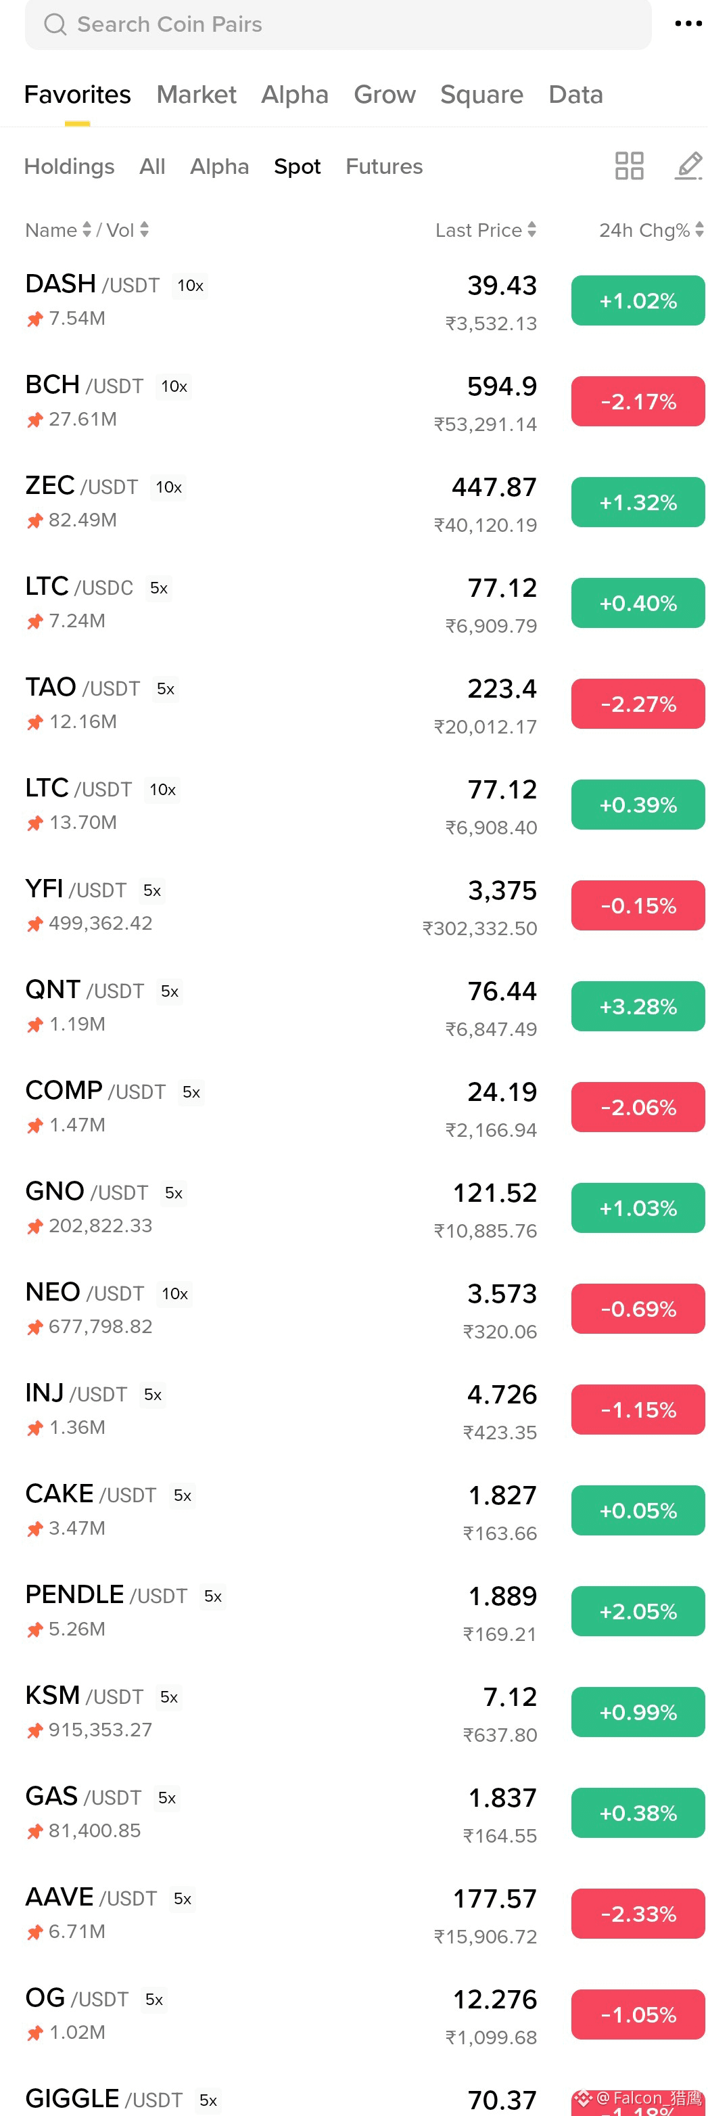Toggle BCH -2.17% change badge
Screen dimensions: 708x2116
638,402
